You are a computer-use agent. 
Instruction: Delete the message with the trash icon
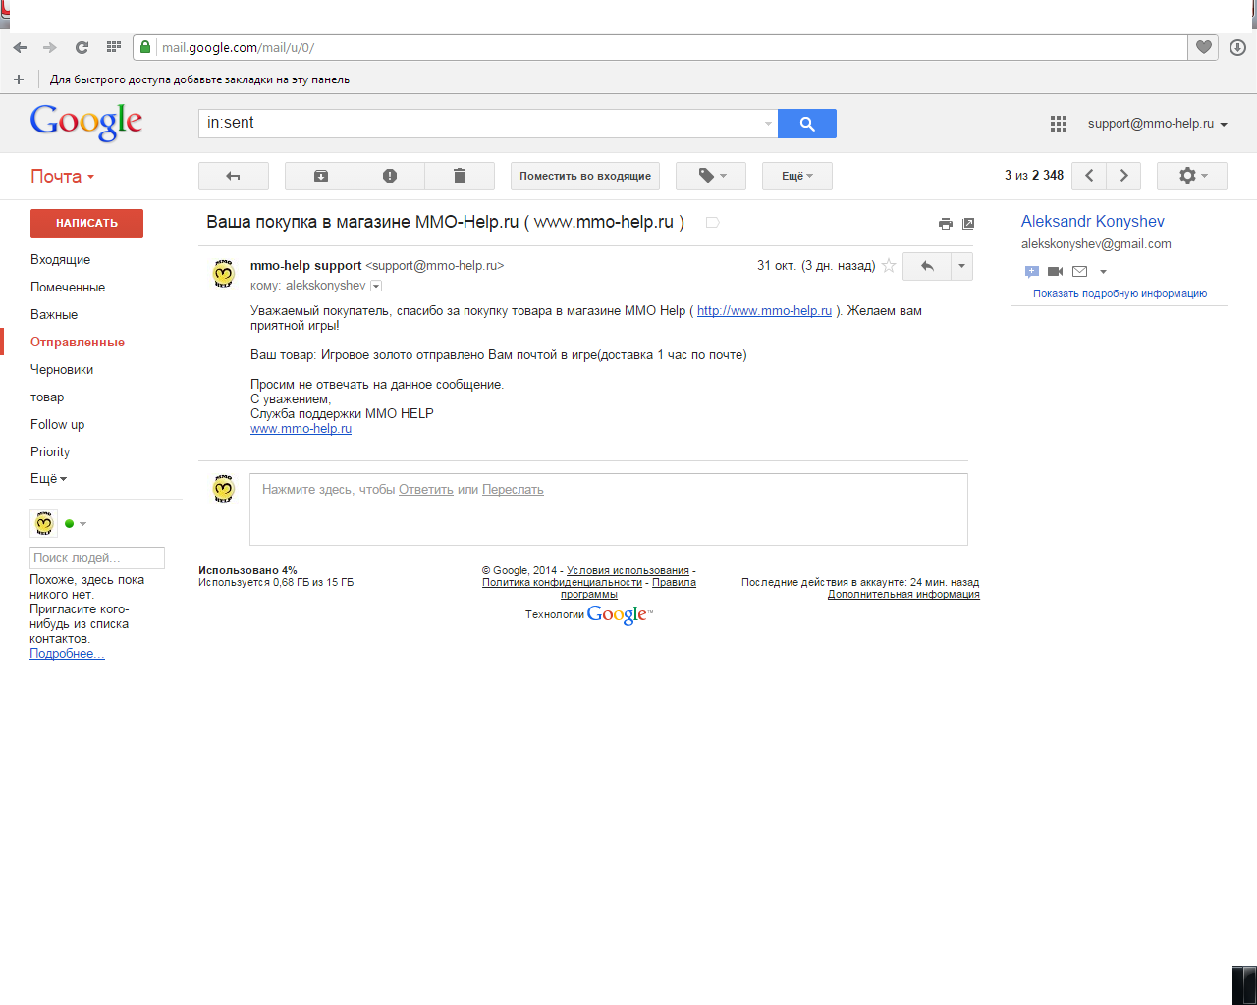tap(460, 176)
